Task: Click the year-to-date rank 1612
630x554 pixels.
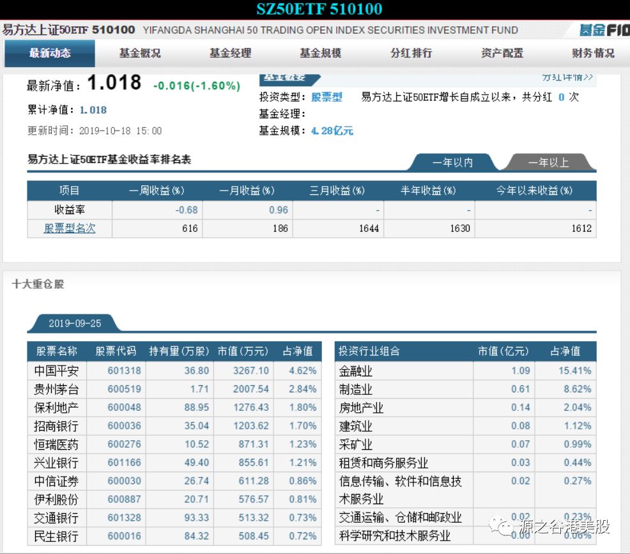Action: [581, 229]
